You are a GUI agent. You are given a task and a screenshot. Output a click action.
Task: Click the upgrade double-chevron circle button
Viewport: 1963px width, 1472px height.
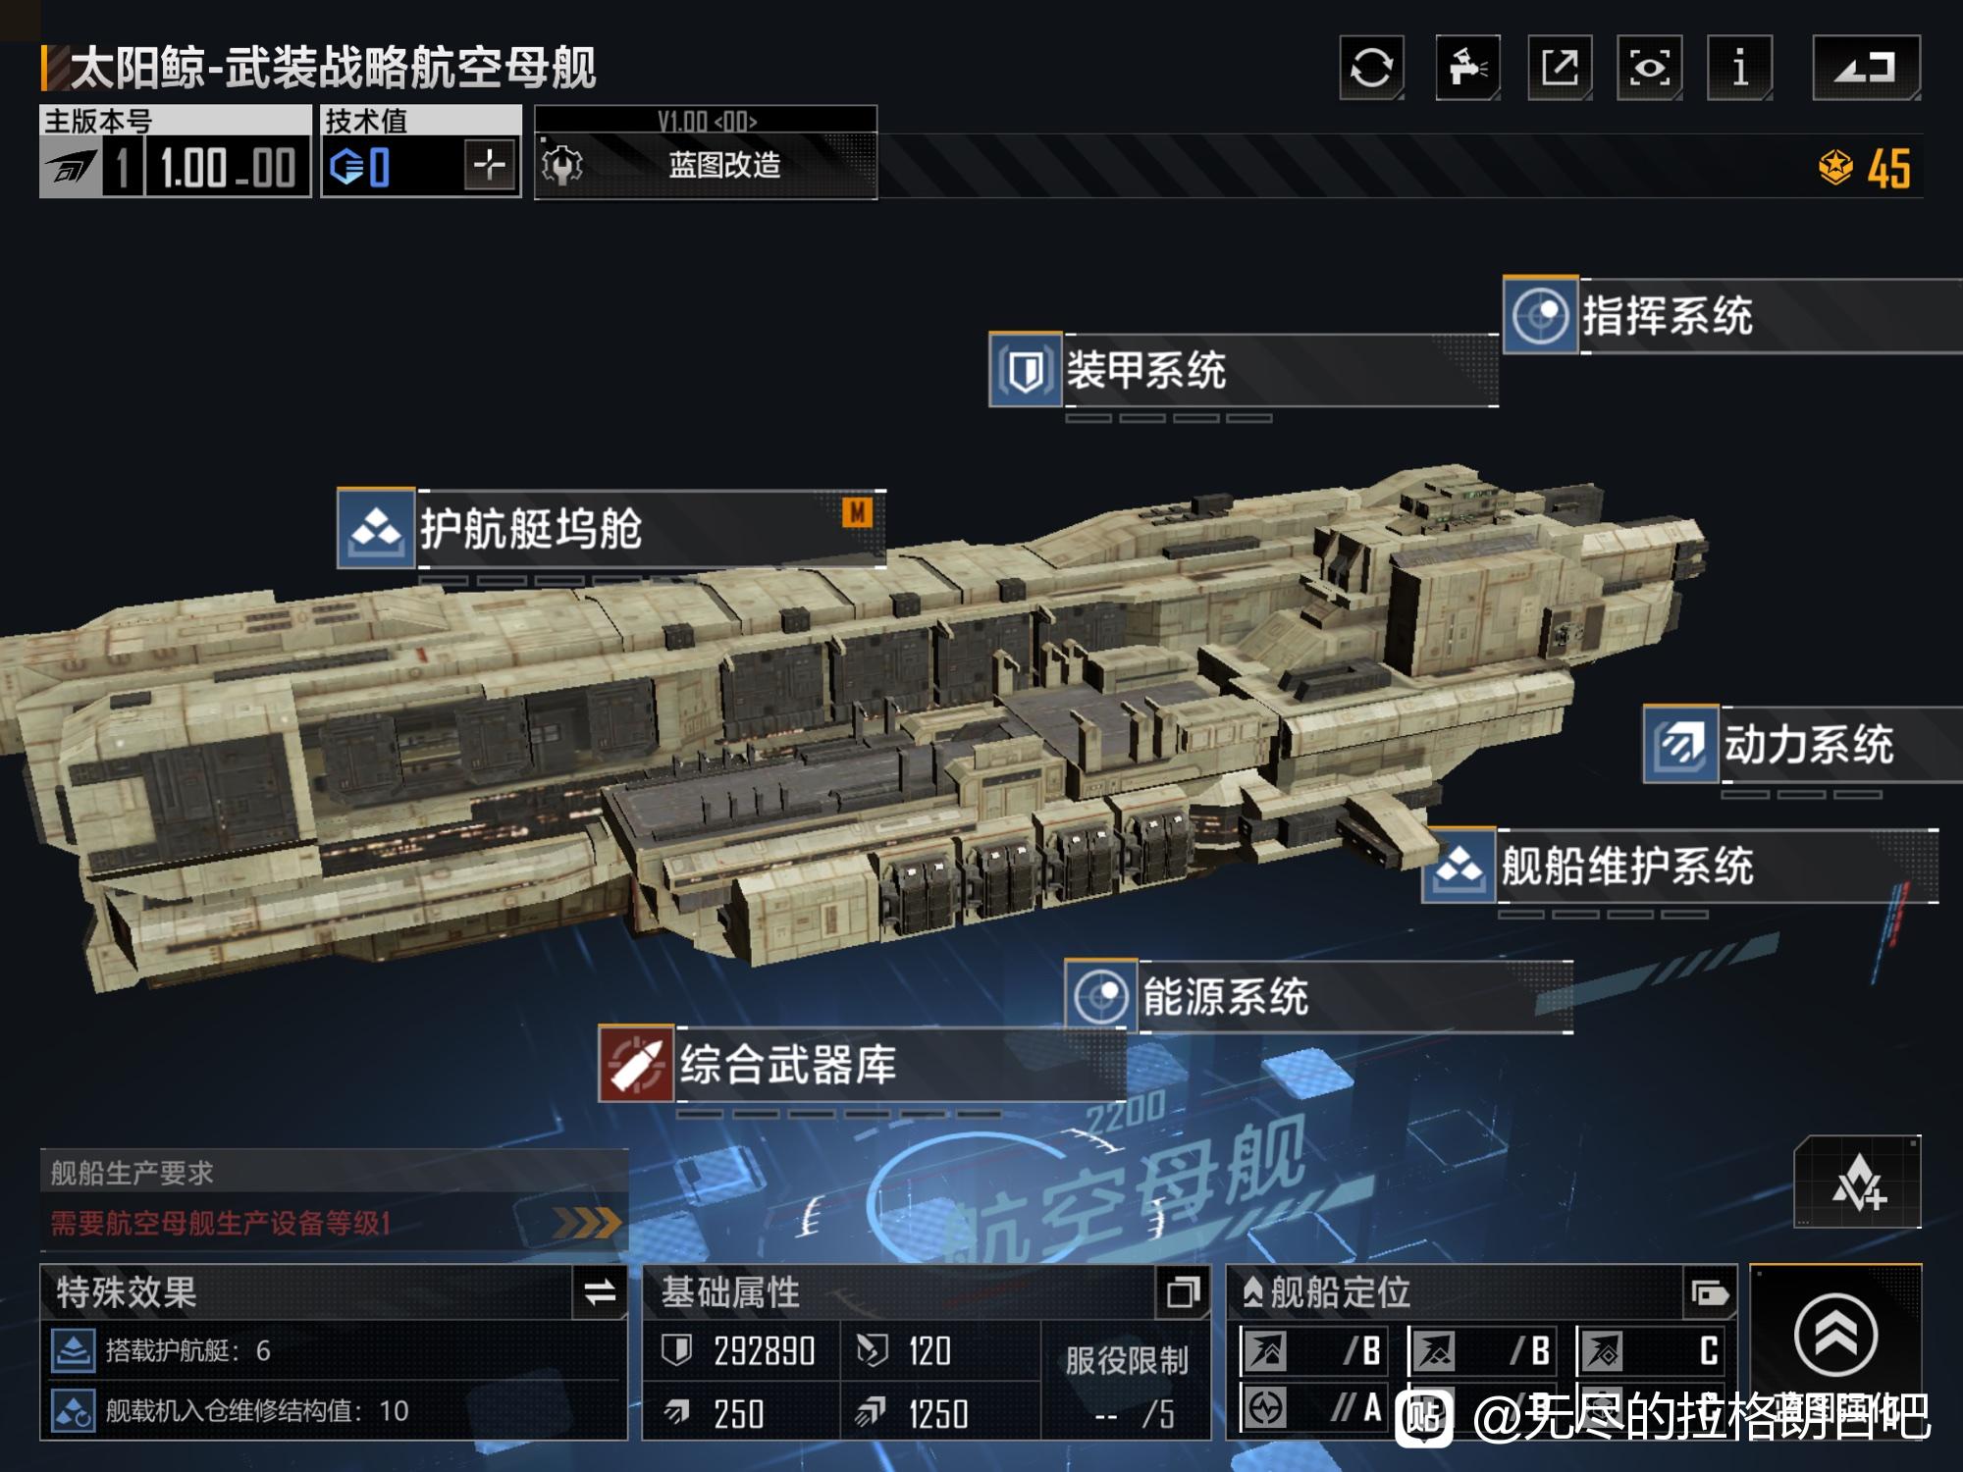pyautogui.click(x=1835, y=1335)
